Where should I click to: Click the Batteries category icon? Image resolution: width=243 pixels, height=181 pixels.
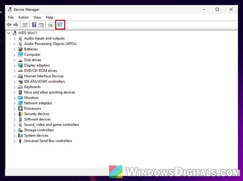click(20, 49)
